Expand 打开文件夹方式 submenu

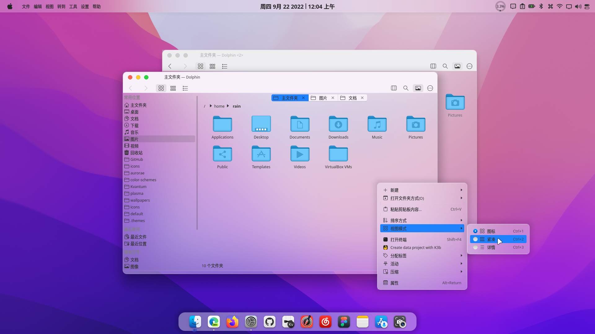coord(422,198)
